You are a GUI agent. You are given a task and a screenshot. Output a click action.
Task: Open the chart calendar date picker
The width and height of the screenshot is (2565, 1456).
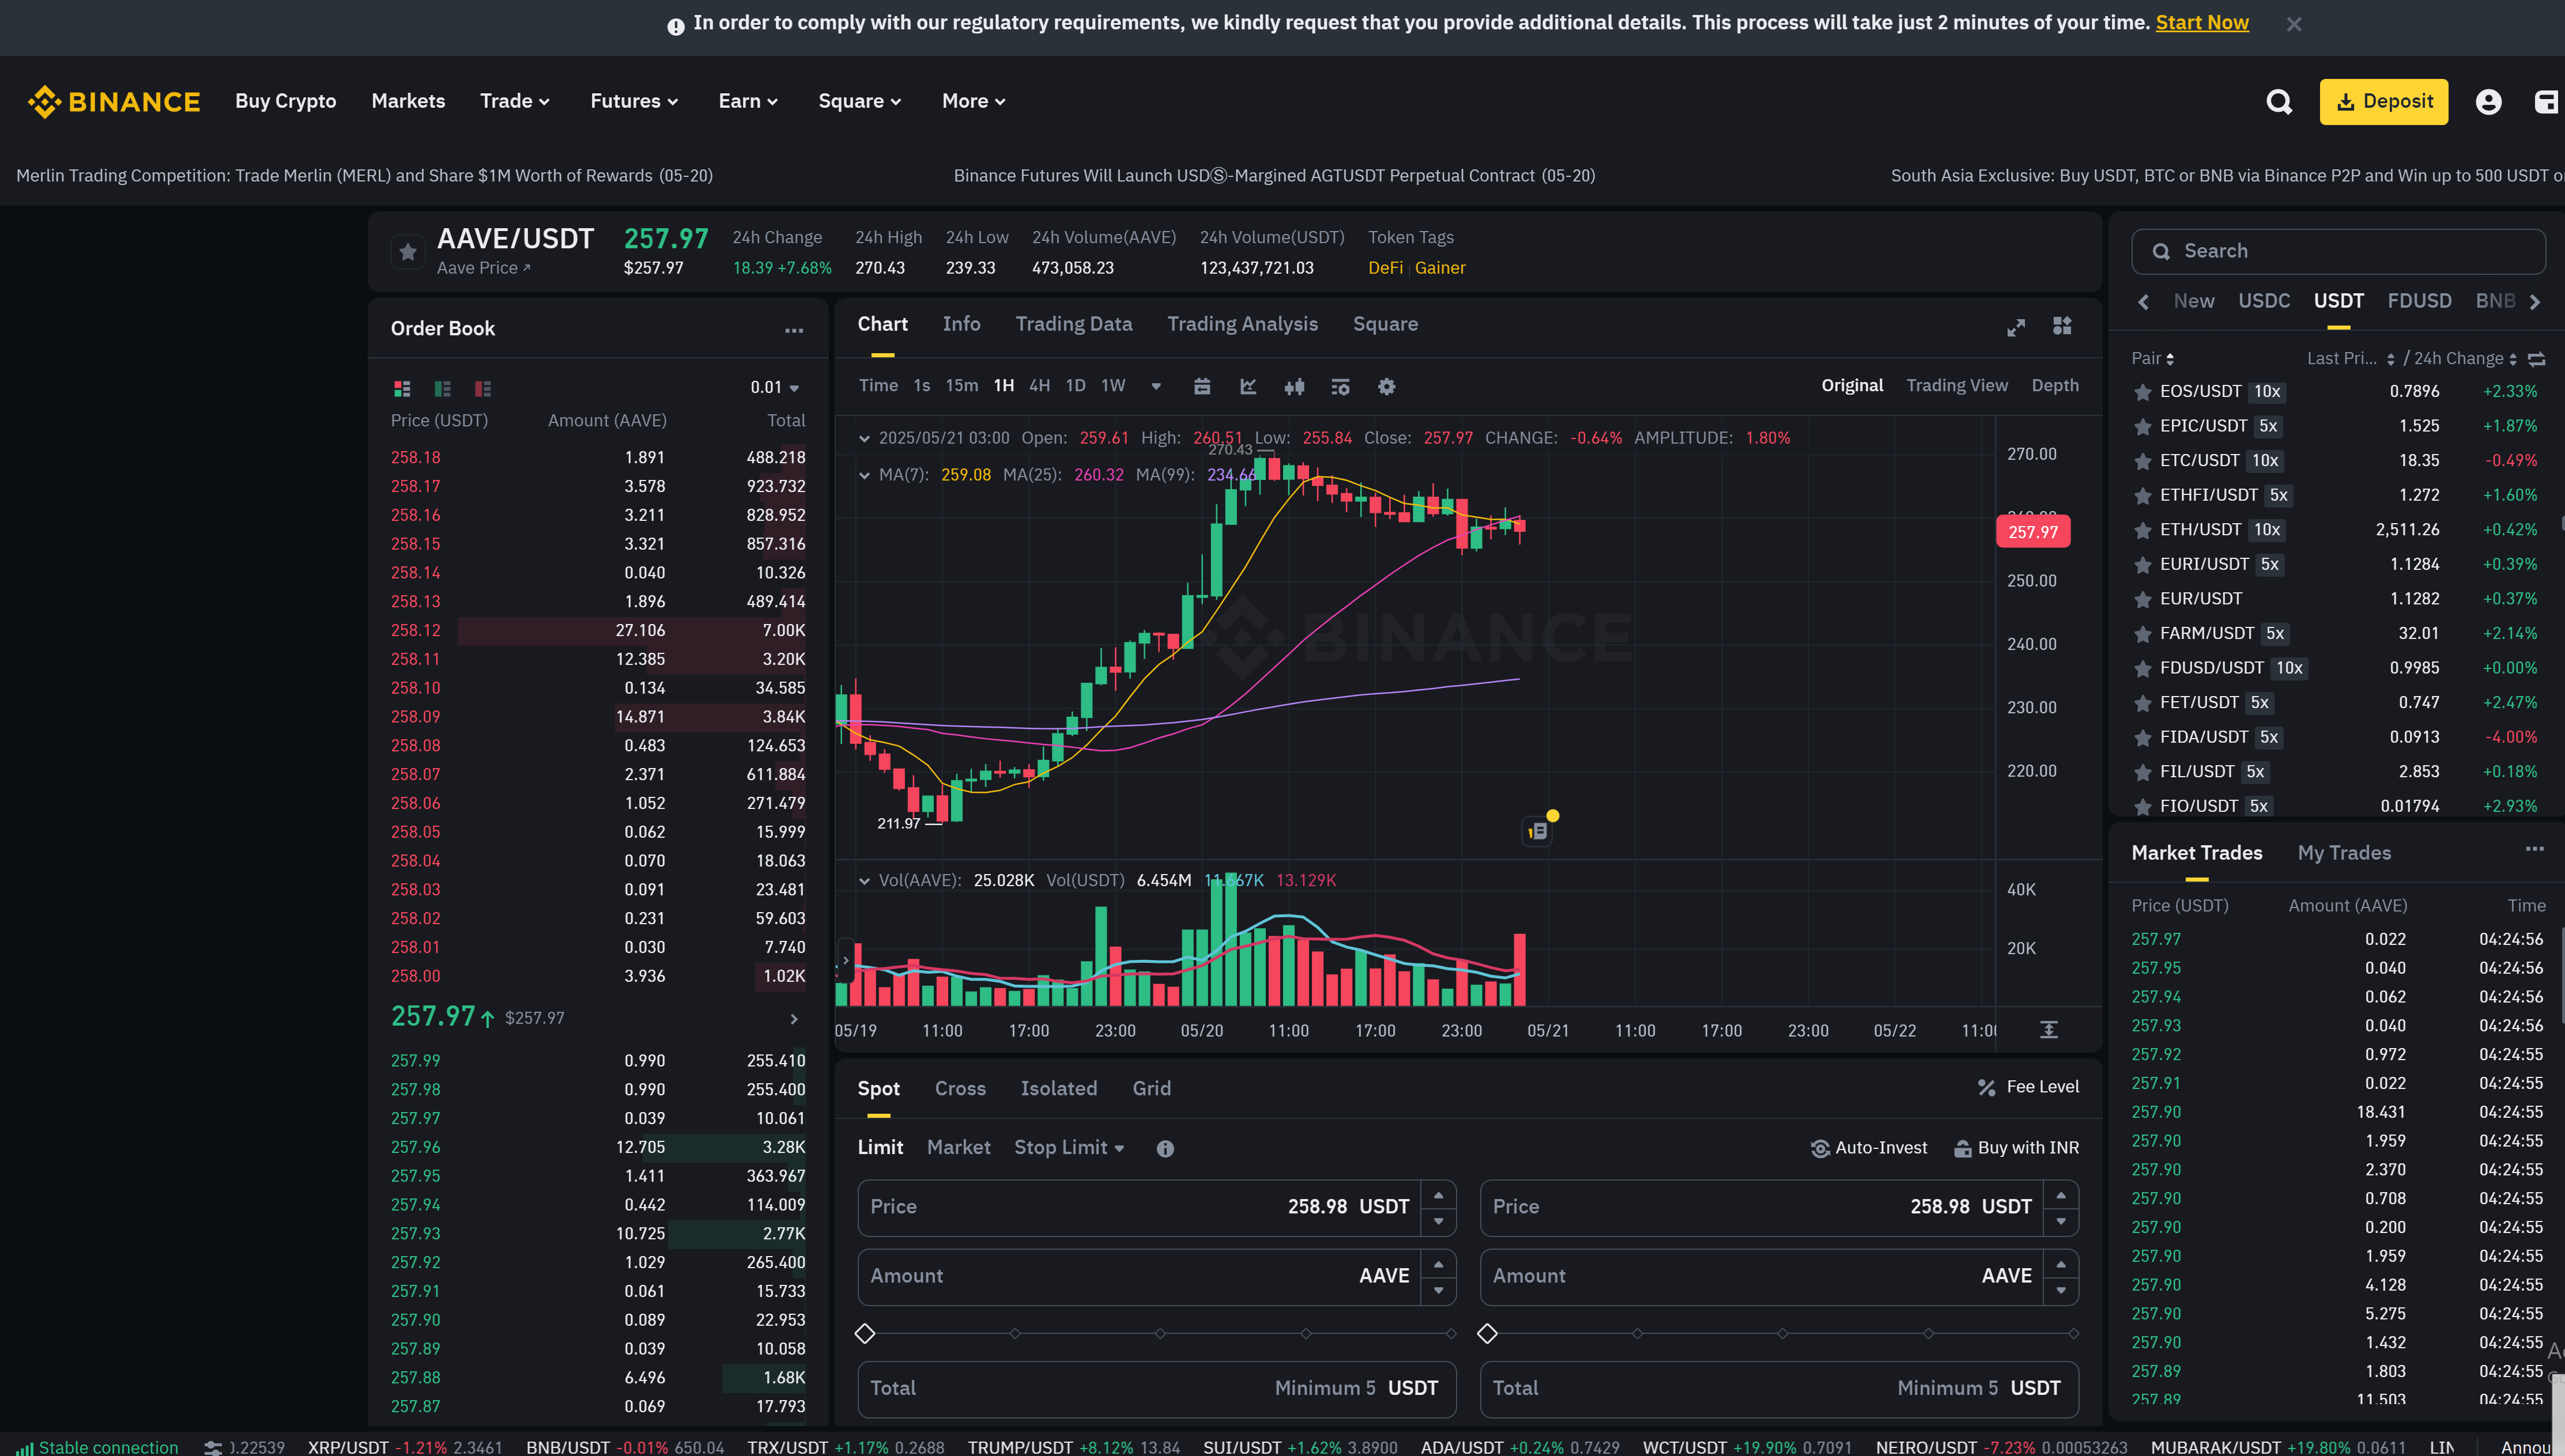click(1202, 387)
